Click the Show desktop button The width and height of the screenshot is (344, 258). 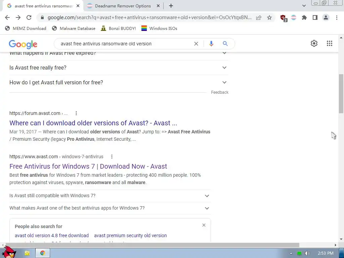tap(342, 253)
